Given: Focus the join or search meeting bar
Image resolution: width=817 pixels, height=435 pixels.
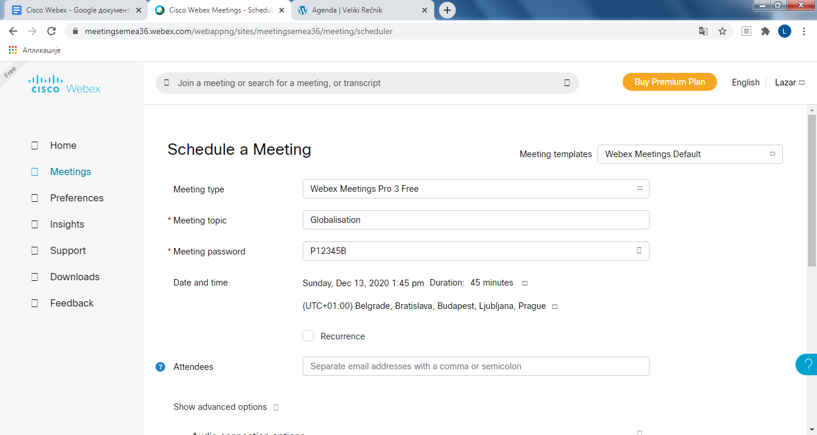Looking at the screenshot, I should click(367, 83).
